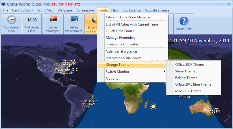
Task: Click the Add Digital Clock icon
Action: click(x=32, y=20)
